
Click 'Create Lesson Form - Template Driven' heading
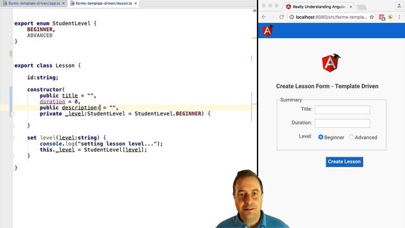[x=327, y=86]
